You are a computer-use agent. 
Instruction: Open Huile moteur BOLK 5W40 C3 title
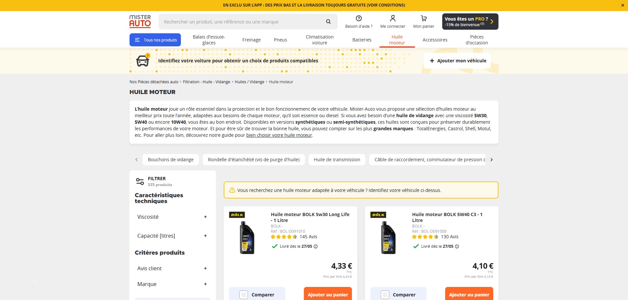coord(447,217)
